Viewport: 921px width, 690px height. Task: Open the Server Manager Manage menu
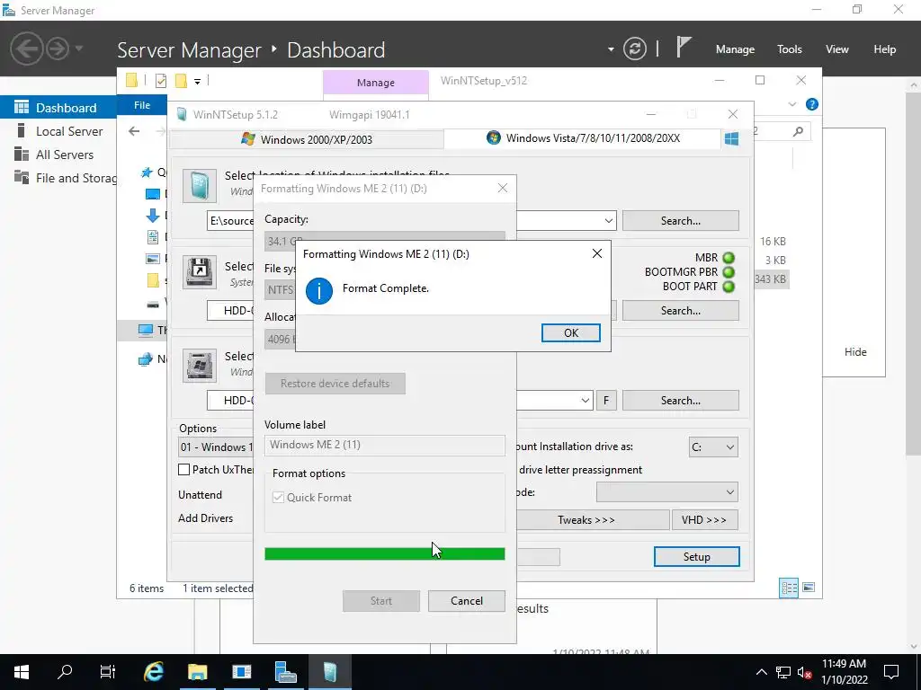point(735,49)
